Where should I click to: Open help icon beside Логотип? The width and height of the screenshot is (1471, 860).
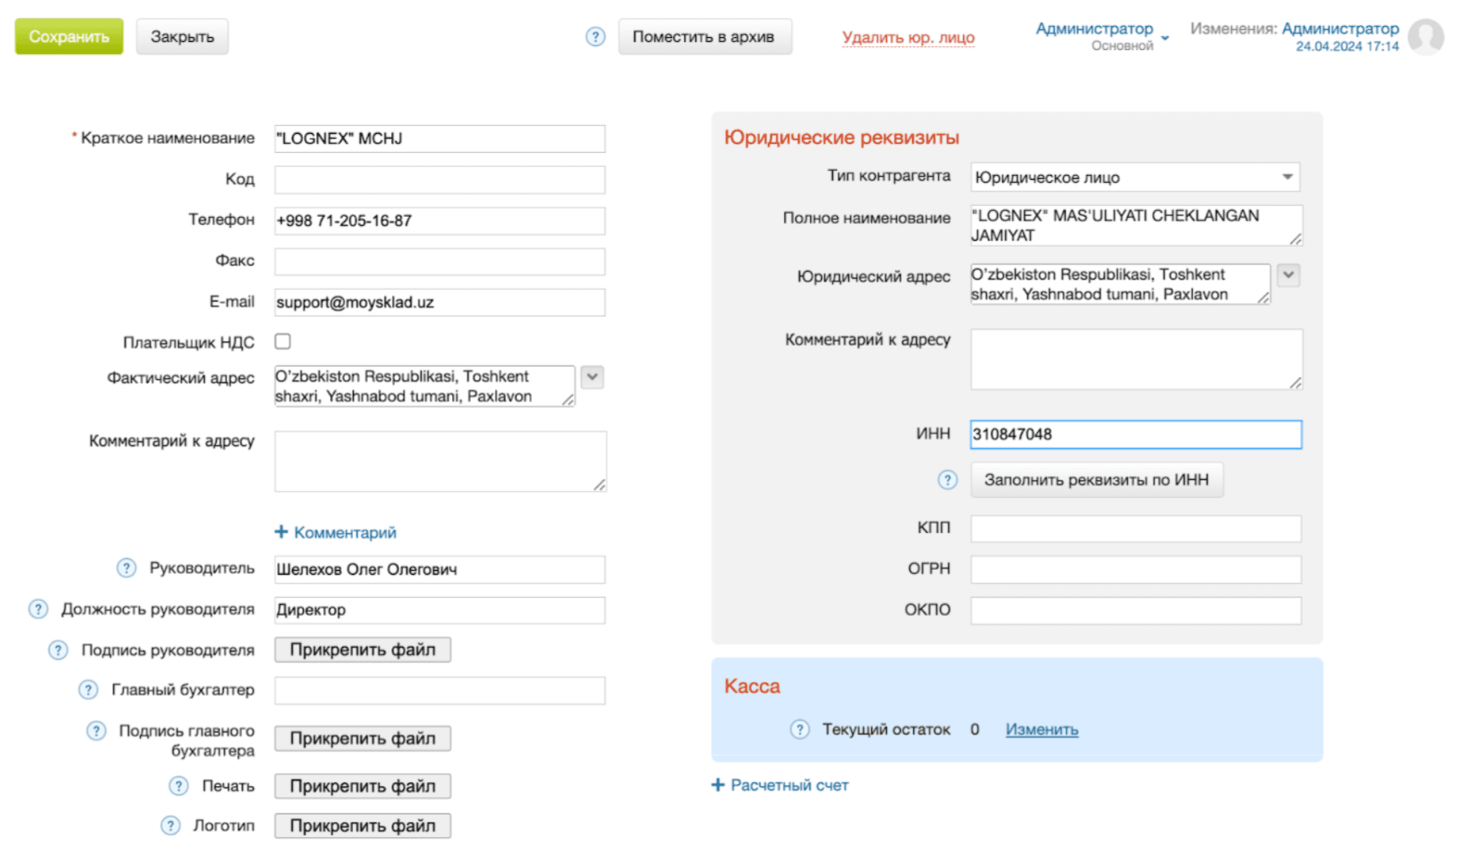pos(170,826)
